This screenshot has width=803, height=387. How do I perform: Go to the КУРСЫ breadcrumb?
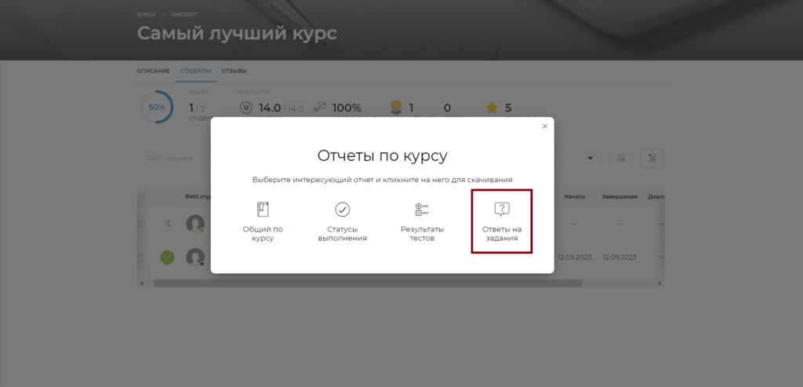146,15
